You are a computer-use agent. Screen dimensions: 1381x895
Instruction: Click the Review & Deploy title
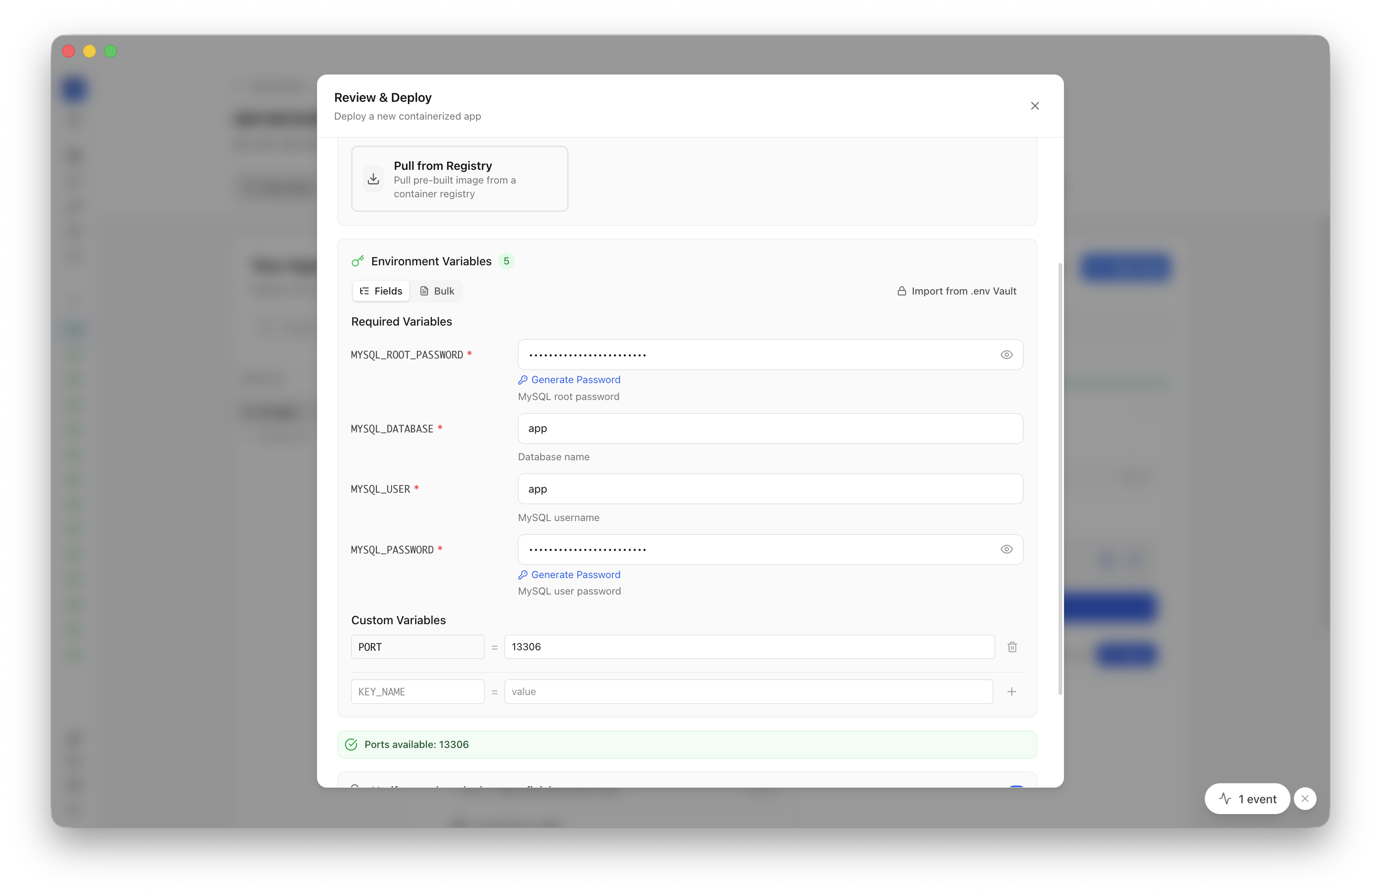(383, 97)
